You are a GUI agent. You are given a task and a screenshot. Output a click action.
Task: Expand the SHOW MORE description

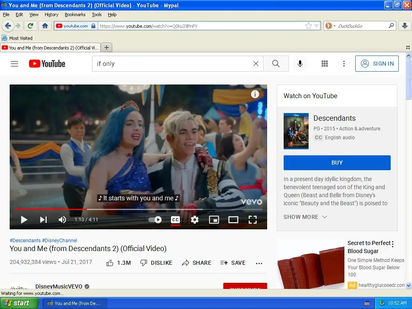click(x=305, y=217)
